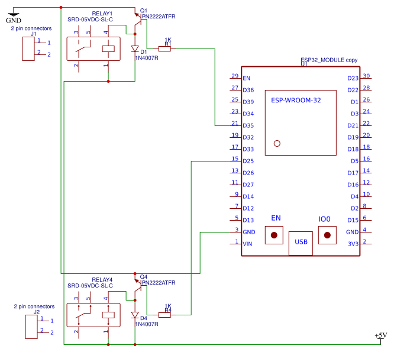Click pin 9 D14 on the module

click(235, 196)
